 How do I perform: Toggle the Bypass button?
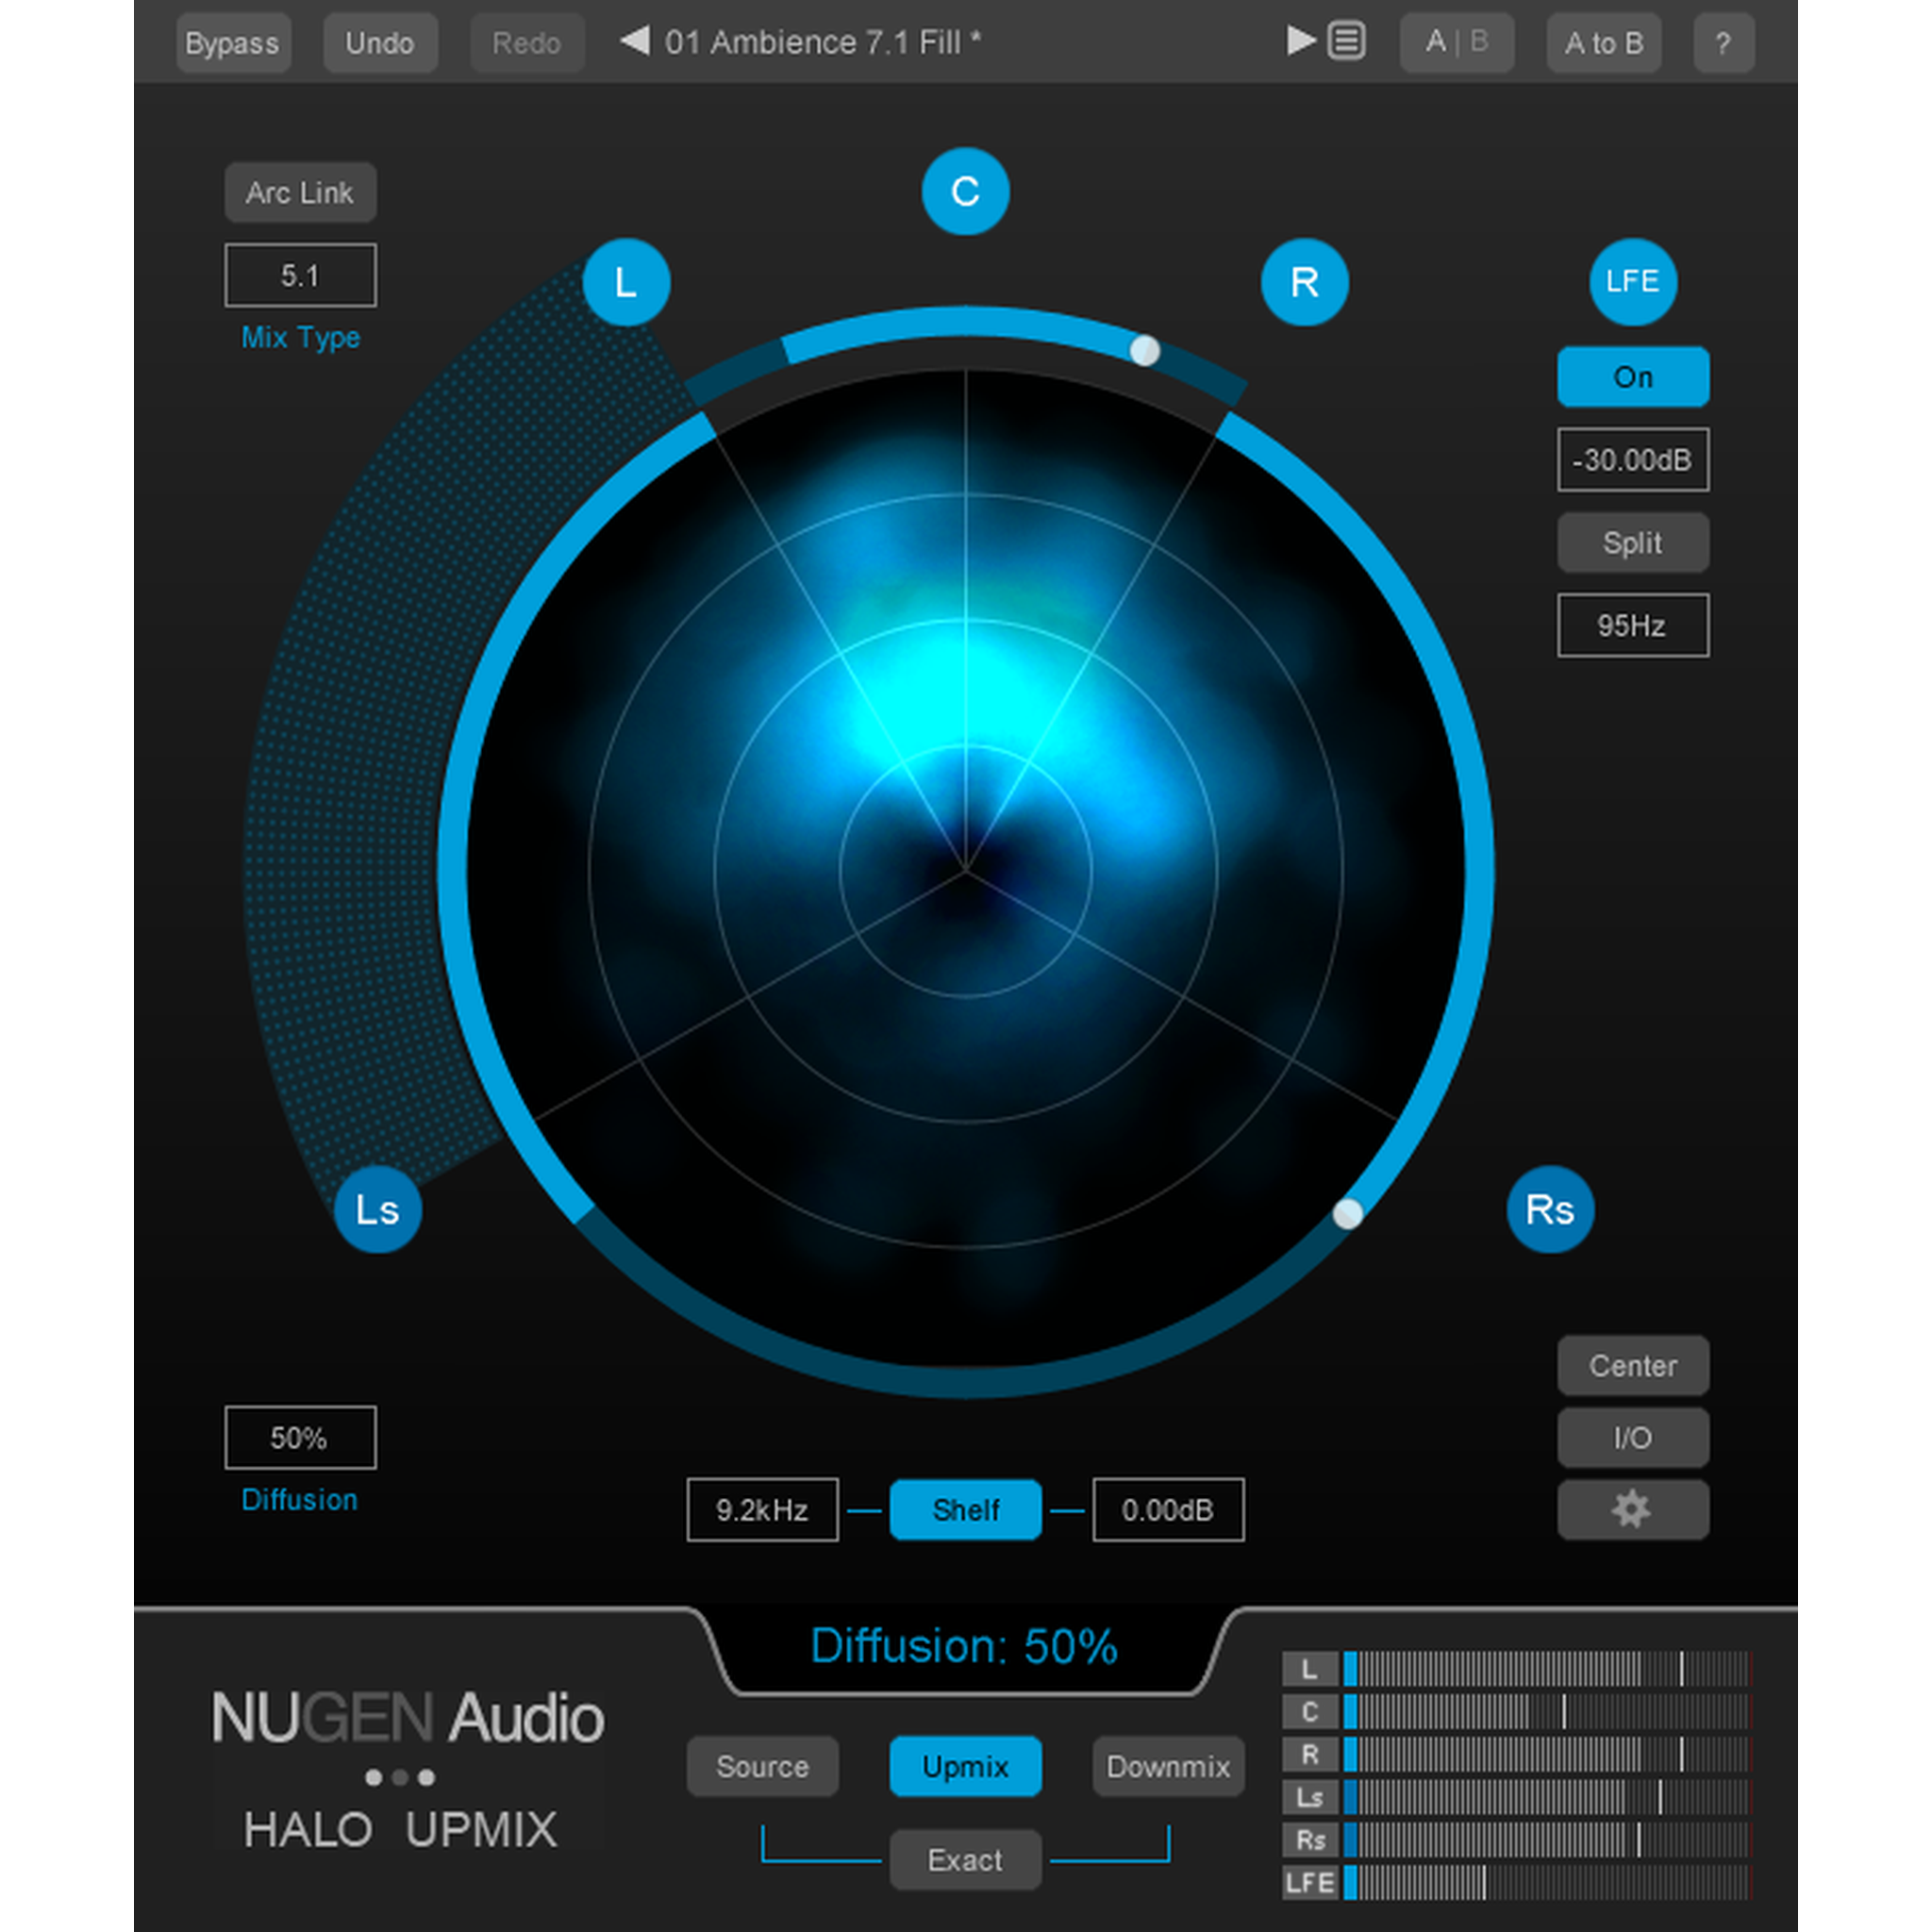pos(233,43)
